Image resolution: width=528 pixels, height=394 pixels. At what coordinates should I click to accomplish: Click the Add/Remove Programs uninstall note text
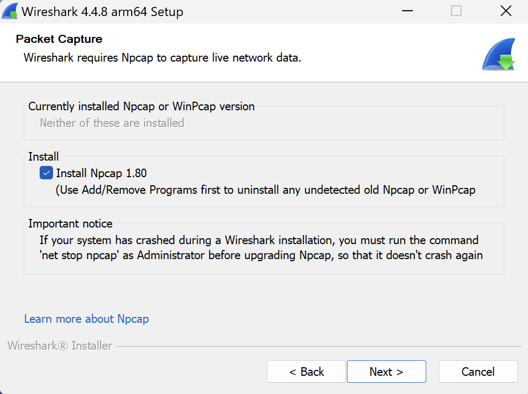click(x=266, y=190)
